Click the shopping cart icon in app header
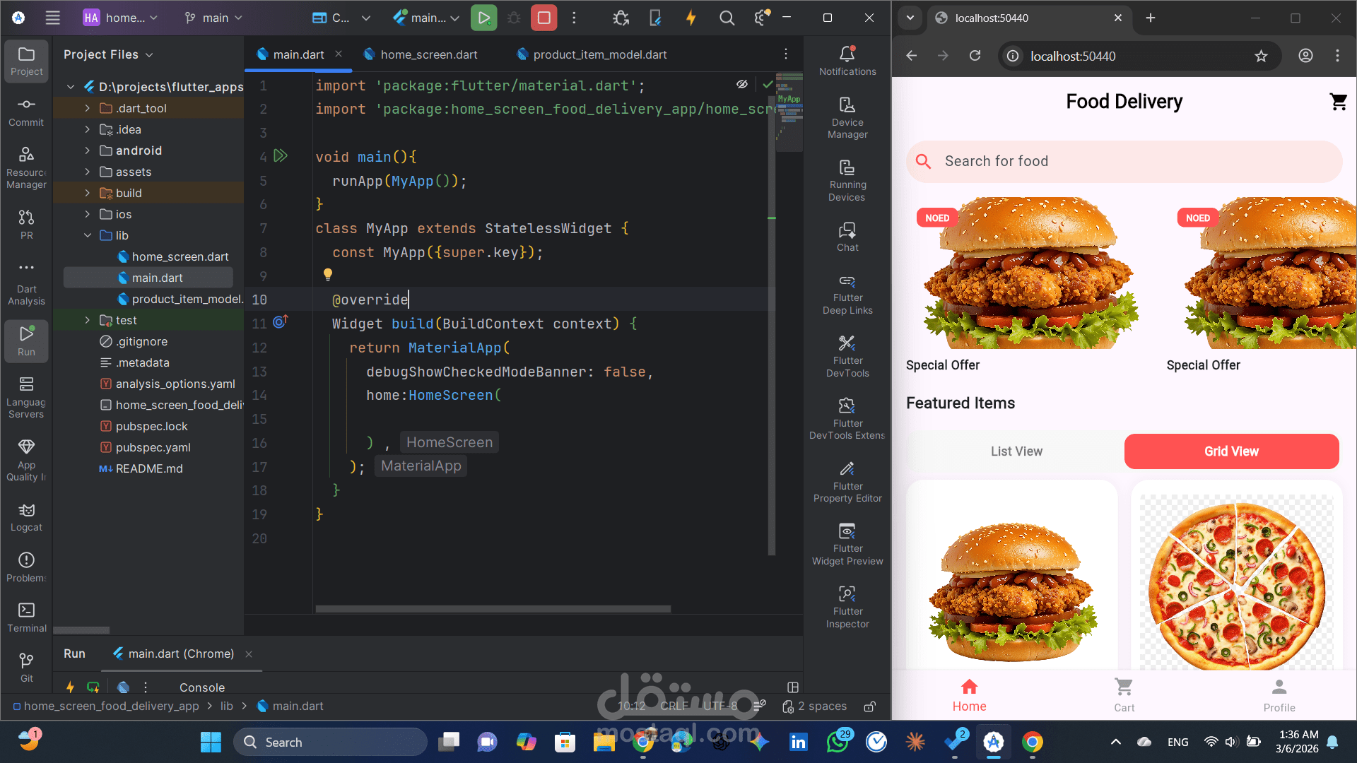 click(x=1338, y=102)
